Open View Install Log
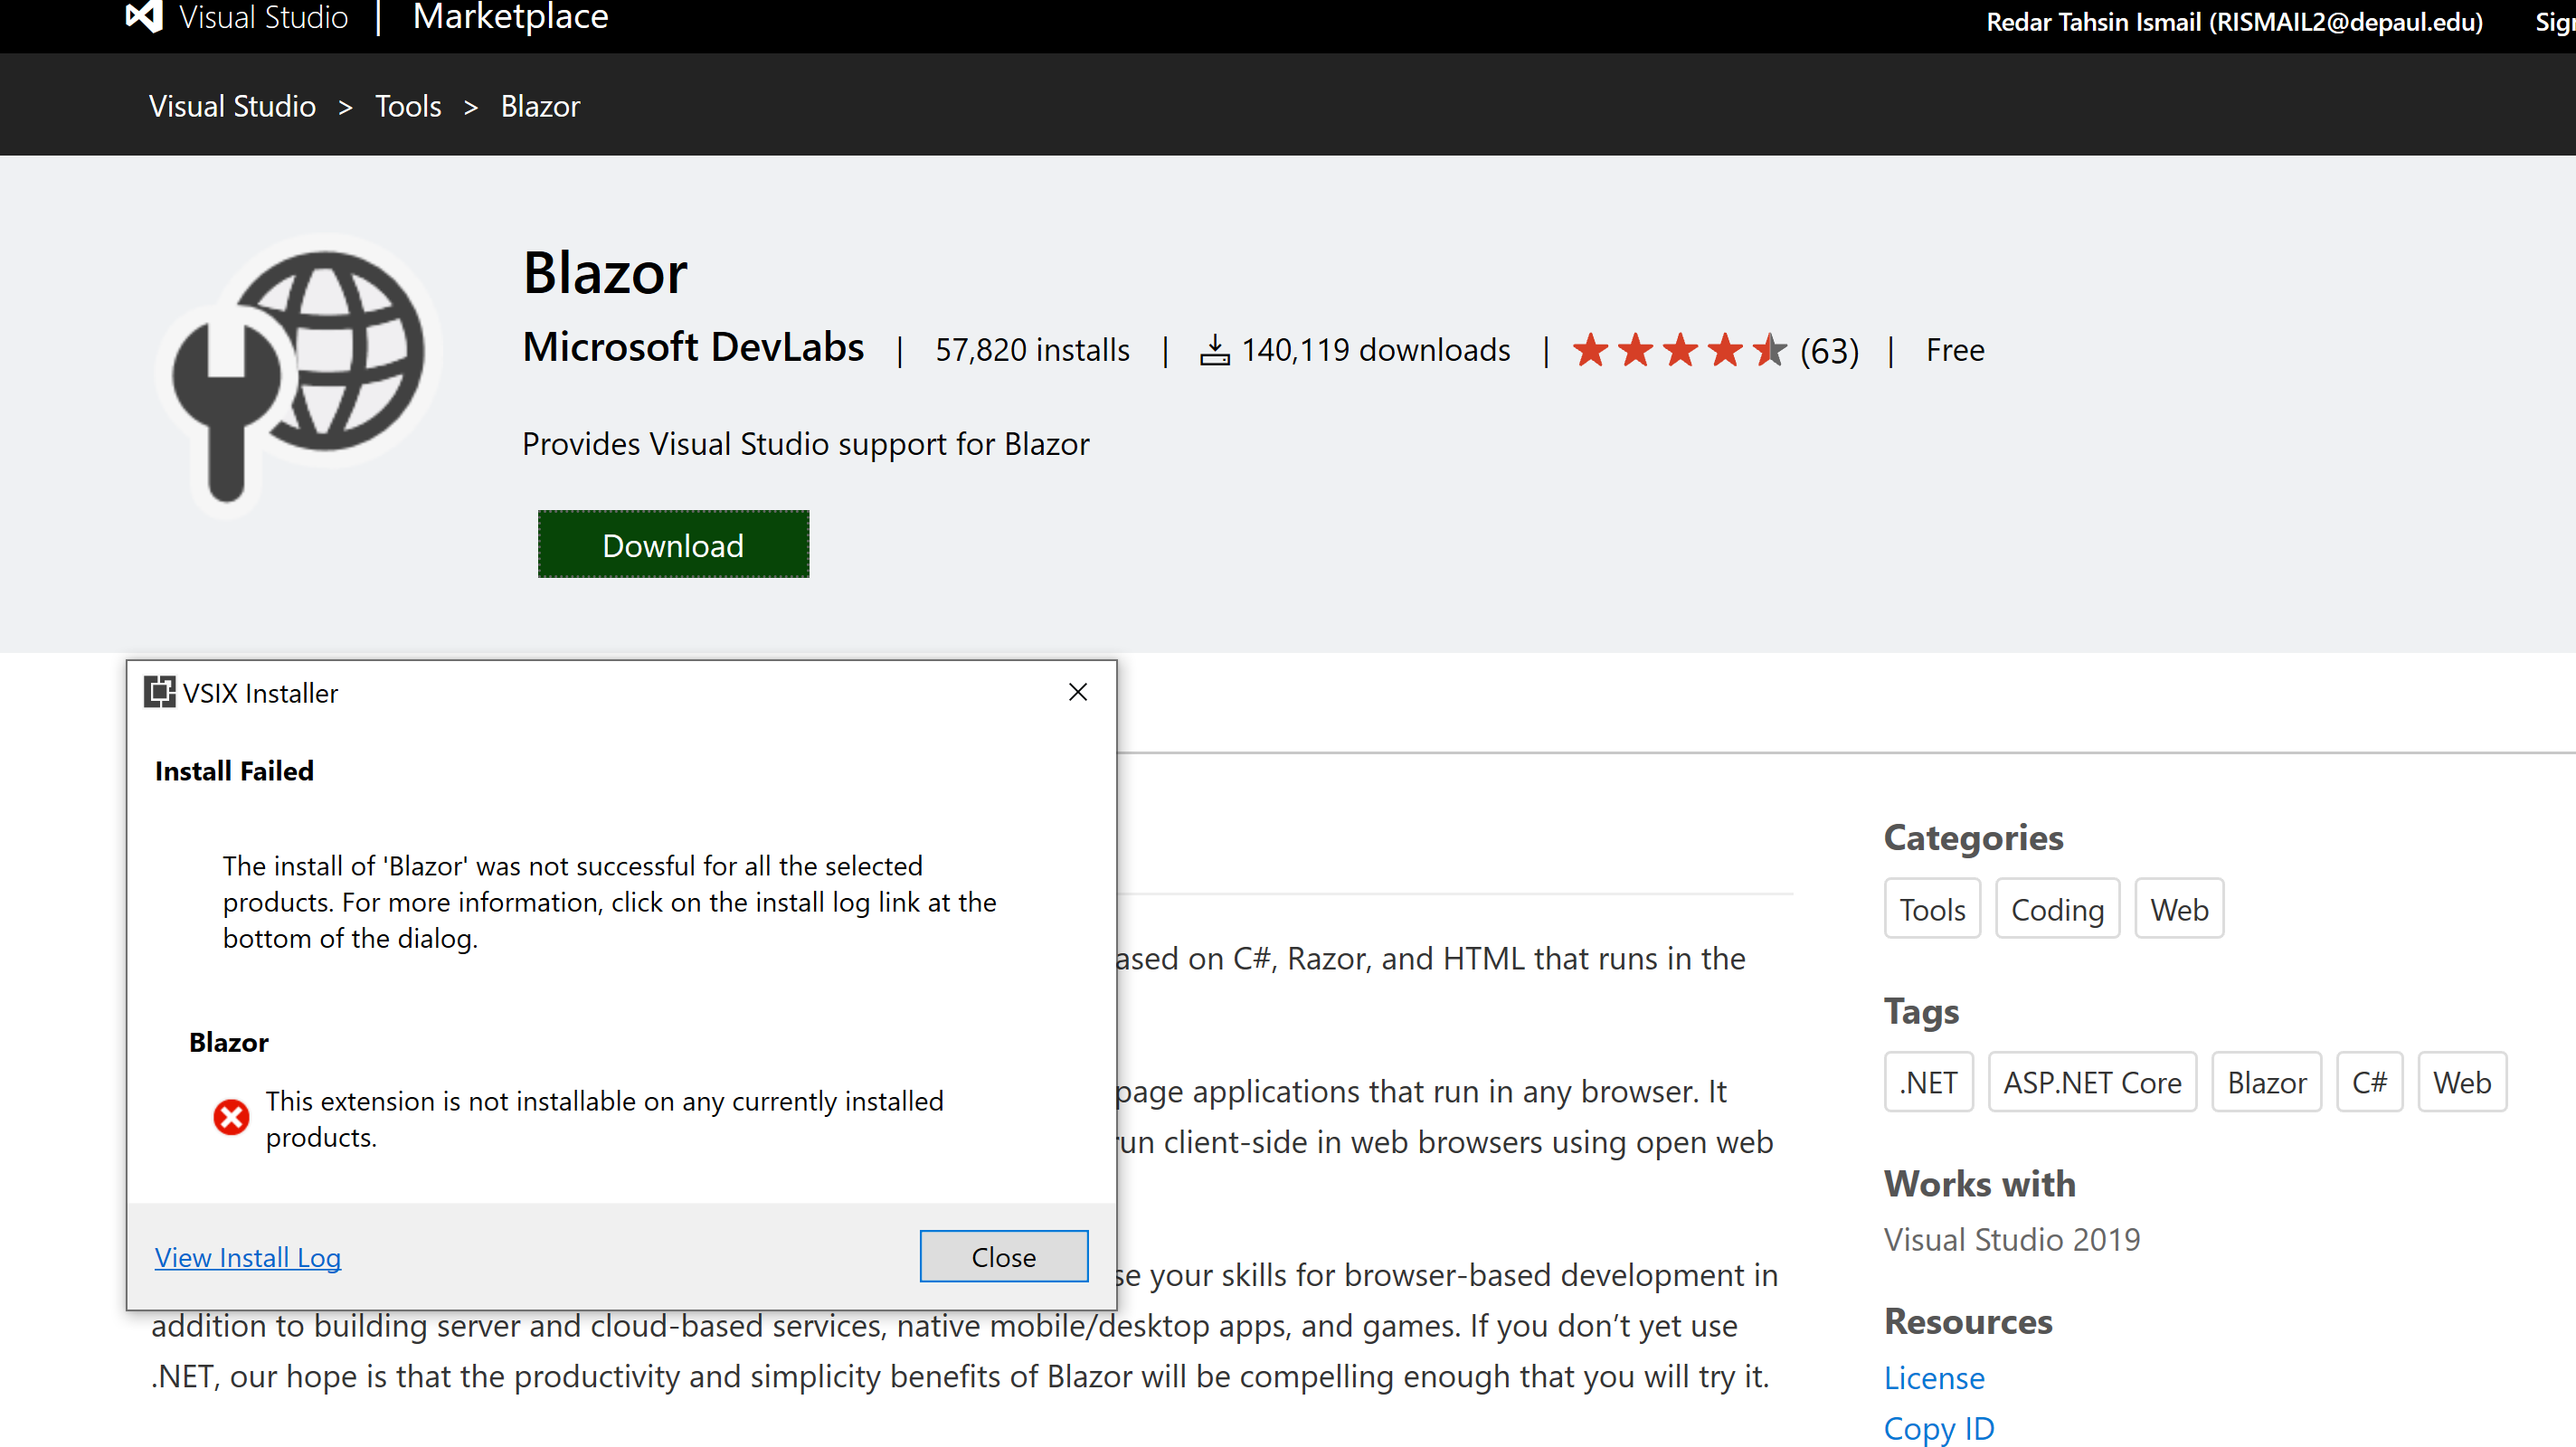Viewport: 2576px width, 1447px height. pos(248,1257)
